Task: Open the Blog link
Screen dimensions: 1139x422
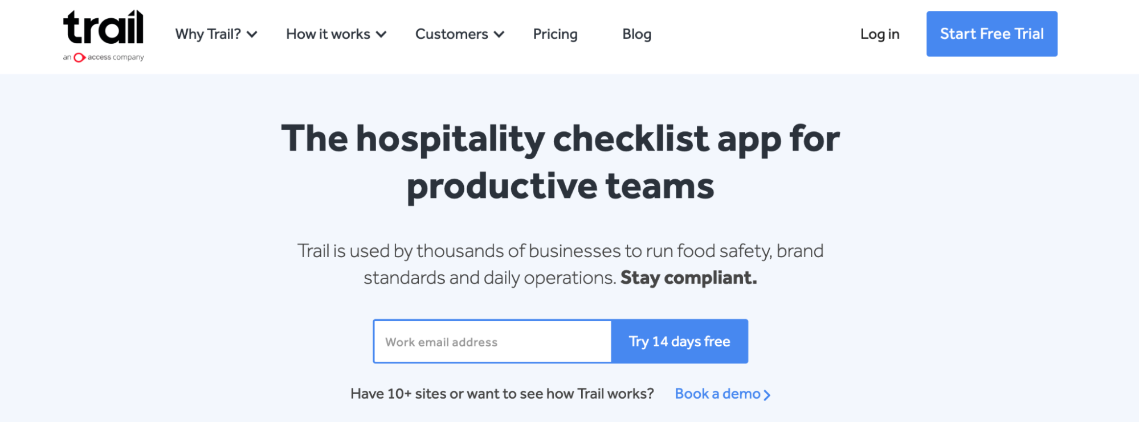Action: coord(636,34)
